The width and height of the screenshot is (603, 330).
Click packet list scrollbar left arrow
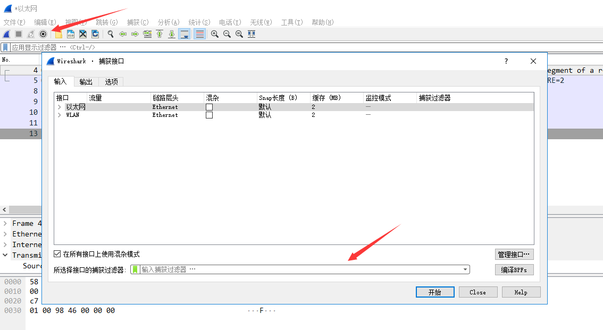(4, 210)
